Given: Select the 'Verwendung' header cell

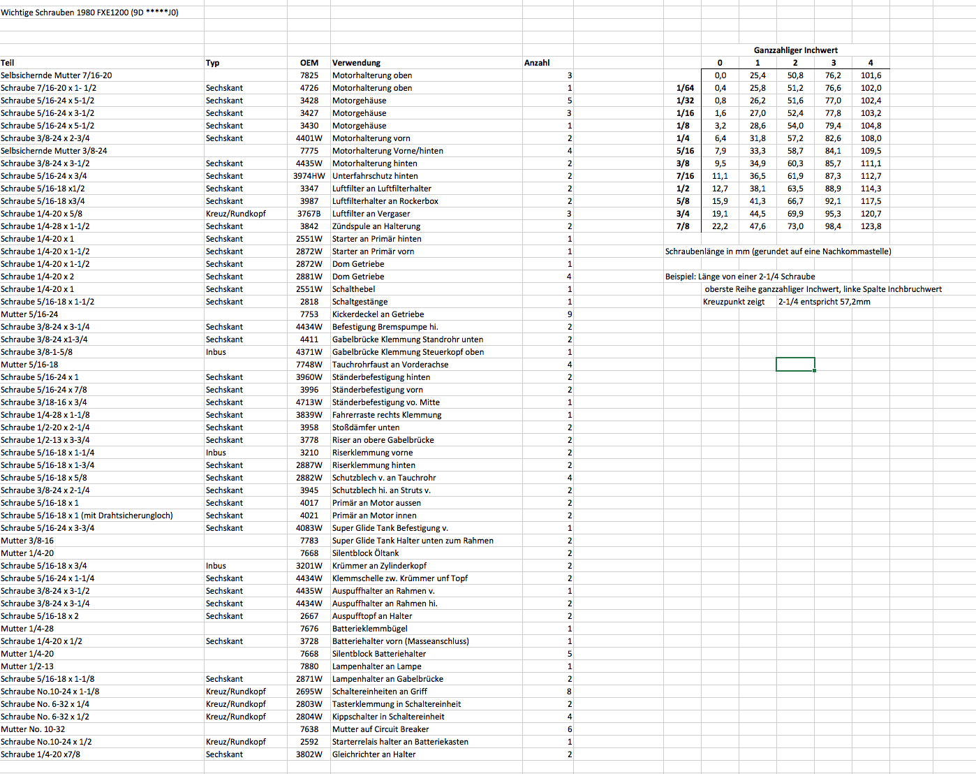Looking at the screenshot, I should pos(356,63).
